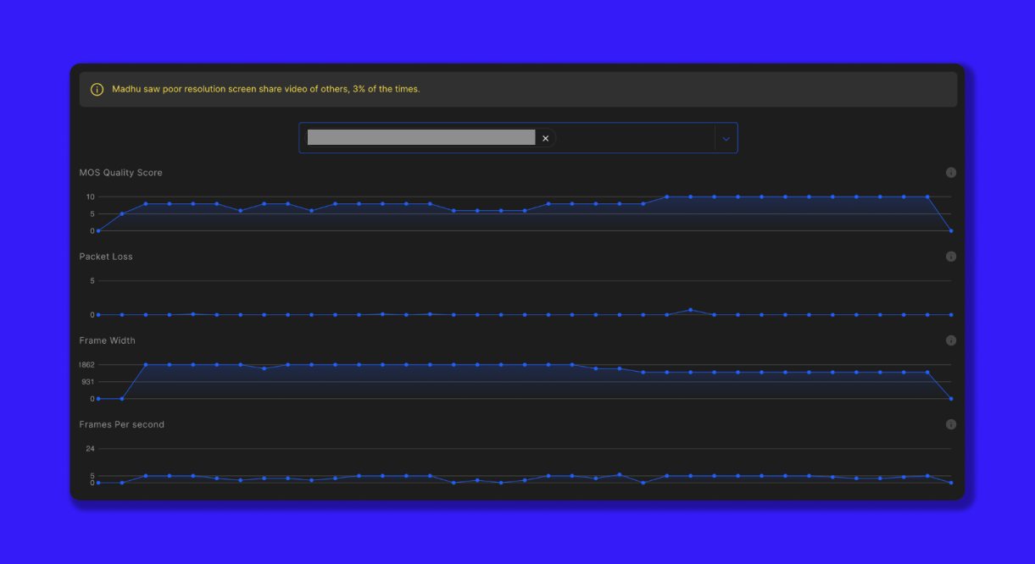Select the Frame Width chart title
This screenshot has width=1035, height=564.
tap(107, 340)
